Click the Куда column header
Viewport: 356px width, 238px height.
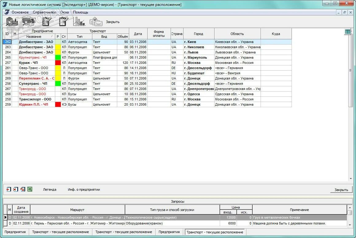click(276, 34)
